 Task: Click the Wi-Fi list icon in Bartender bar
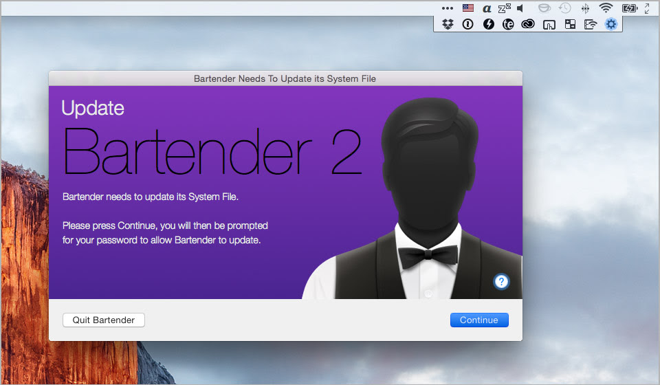(590, 24)
